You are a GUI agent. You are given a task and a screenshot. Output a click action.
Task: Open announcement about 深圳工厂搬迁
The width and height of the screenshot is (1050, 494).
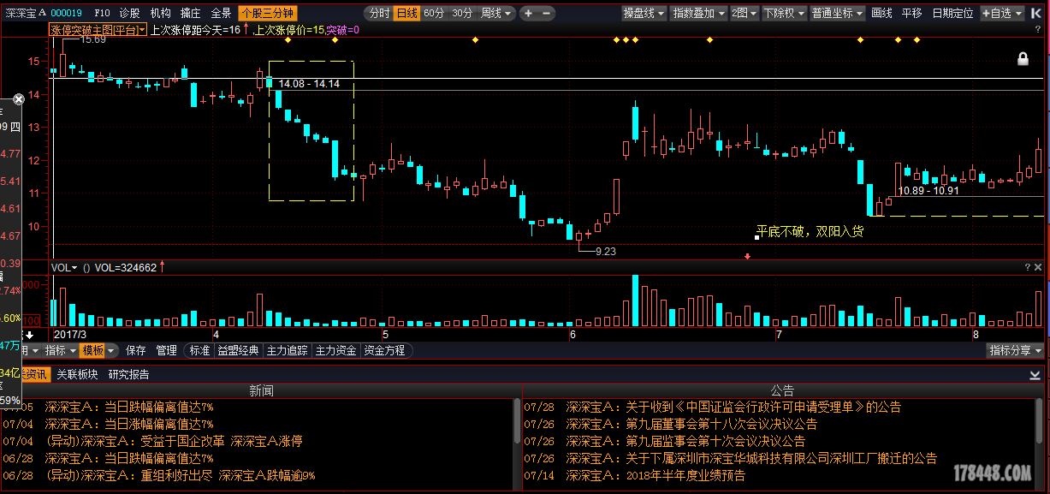(751, 458)
